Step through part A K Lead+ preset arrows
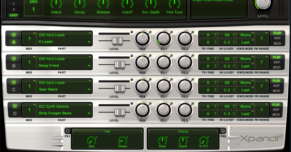Screen dimensions: 291x152 tap(89, 42)
